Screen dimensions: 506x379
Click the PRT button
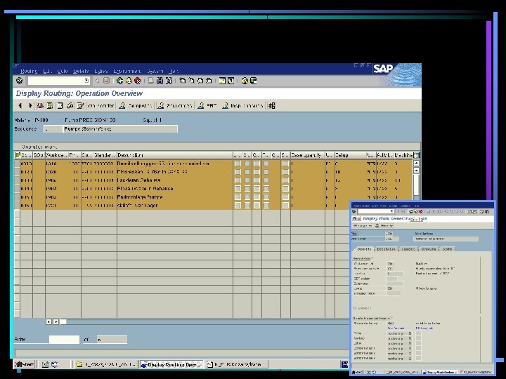click(x=207, y=106)
